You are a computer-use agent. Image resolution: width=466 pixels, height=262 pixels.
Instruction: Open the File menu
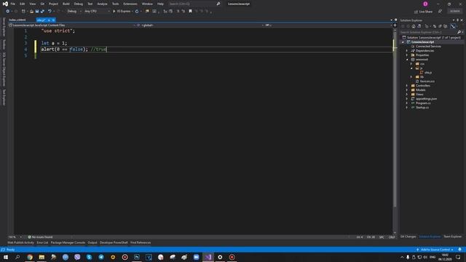(13, 4)
